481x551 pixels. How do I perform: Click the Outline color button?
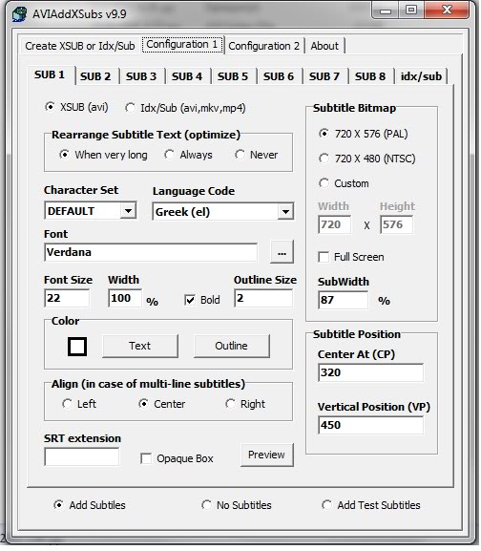pos(231,346)
